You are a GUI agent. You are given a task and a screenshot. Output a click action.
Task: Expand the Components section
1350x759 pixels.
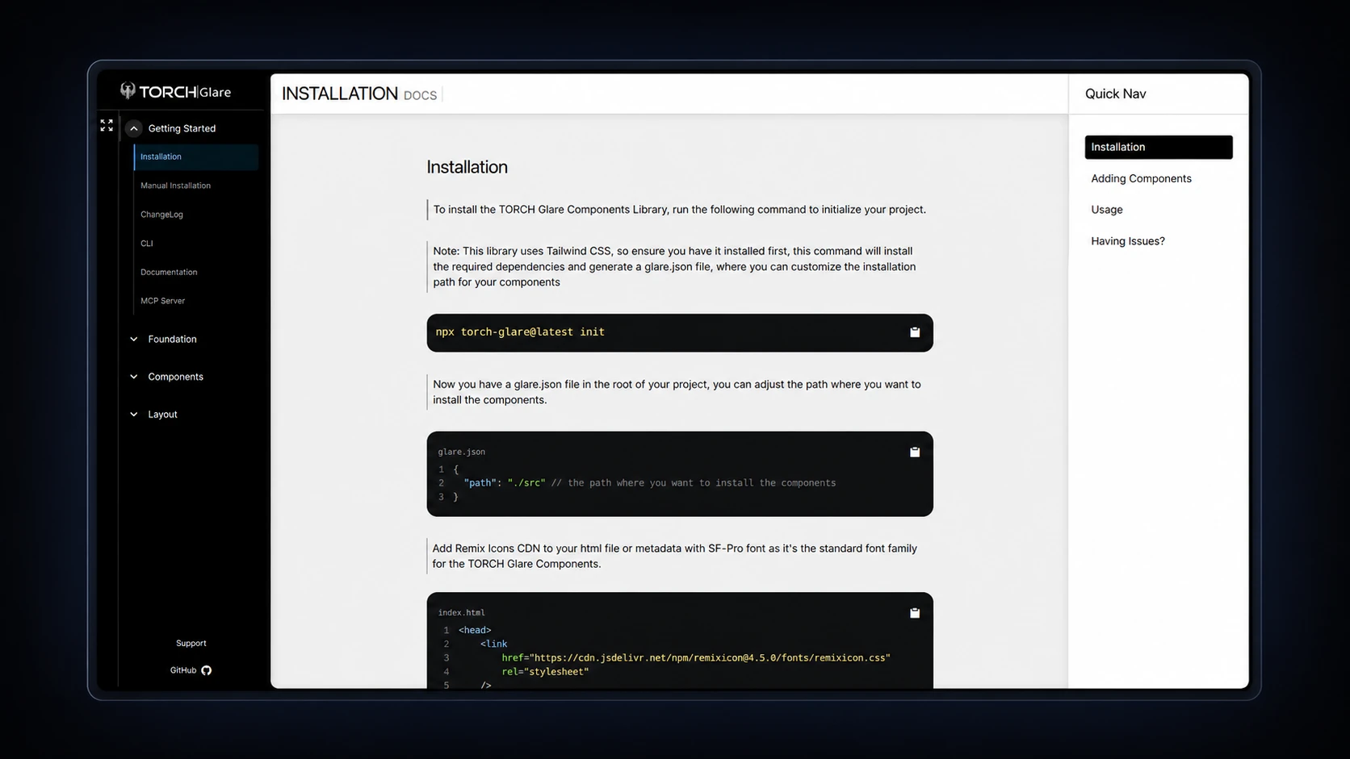click(x=134, y=377)
